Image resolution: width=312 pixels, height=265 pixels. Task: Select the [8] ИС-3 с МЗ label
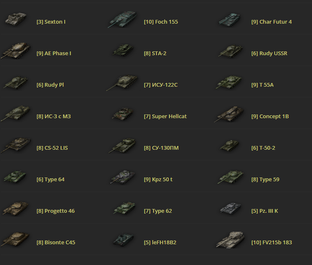pyautogui.click(x=54, y=117)
